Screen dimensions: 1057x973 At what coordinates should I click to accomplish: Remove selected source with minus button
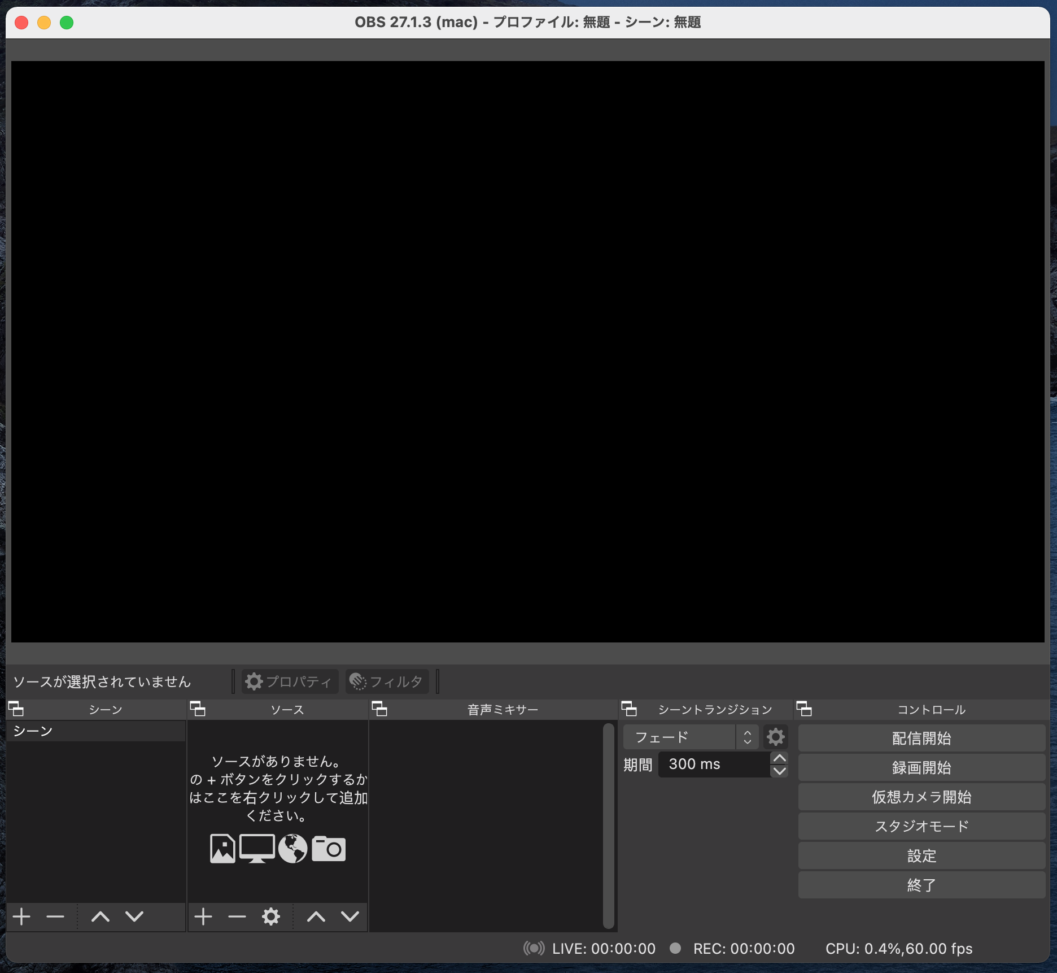click(237, 916)
